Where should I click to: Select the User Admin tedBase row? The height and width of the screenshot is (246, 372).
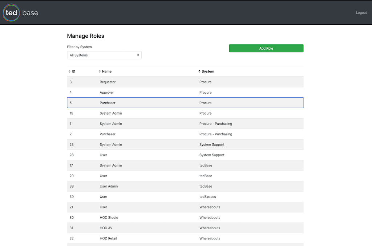pos(185,186)
